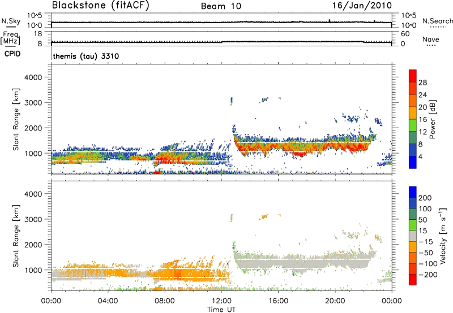This screenshot has height=313, width=453.
Task: Pick the blue top velocity colorbar segment
Action: click(413, 192)
